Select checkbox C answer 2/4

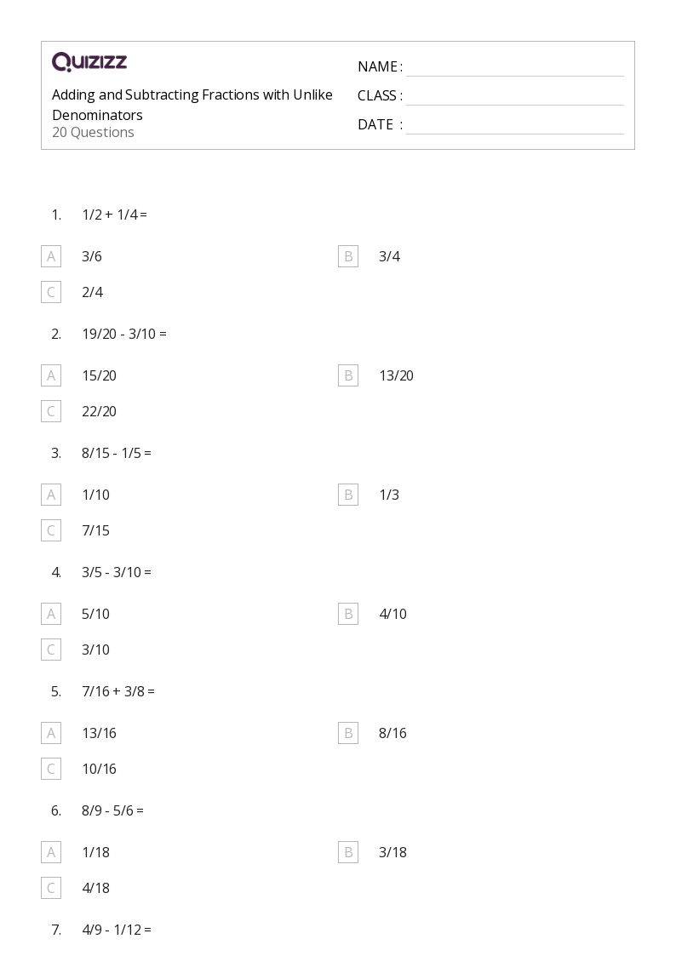(x=51, y=292)
